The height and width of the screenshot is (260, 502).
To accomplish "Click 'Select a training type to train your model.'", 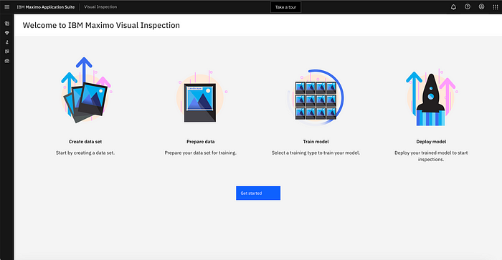I will [x=316, y=153].
